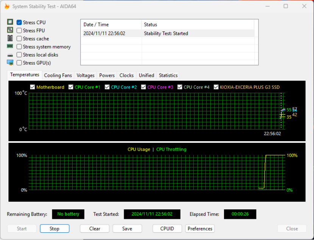Screen dimensions: 314x240
Task: Click the RAM module icon beside Stress system memory
Action: 10,46
